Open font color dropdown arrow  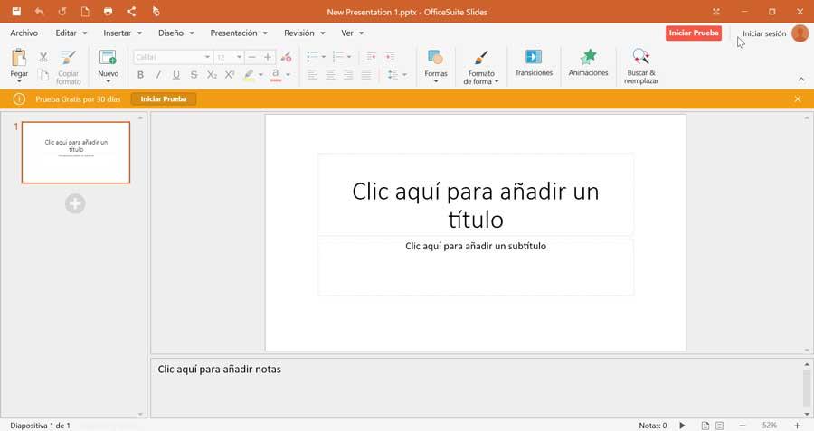288,75
